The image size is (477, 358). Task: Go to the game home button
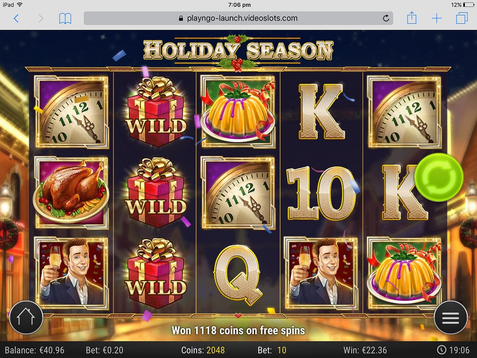pos(26,318)
